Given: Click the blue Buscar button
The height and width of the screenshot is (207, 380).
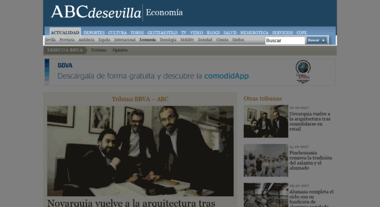Looking at the screenshot, I should [317, 40].
